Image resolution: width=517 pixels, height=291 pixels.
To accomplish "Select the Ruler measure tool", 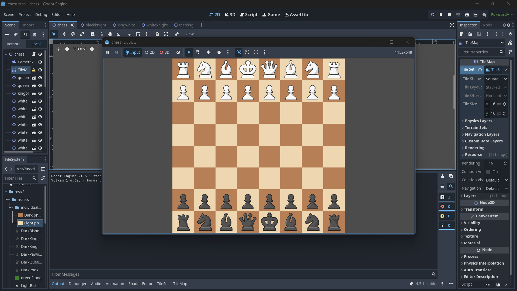I will 119,34.
